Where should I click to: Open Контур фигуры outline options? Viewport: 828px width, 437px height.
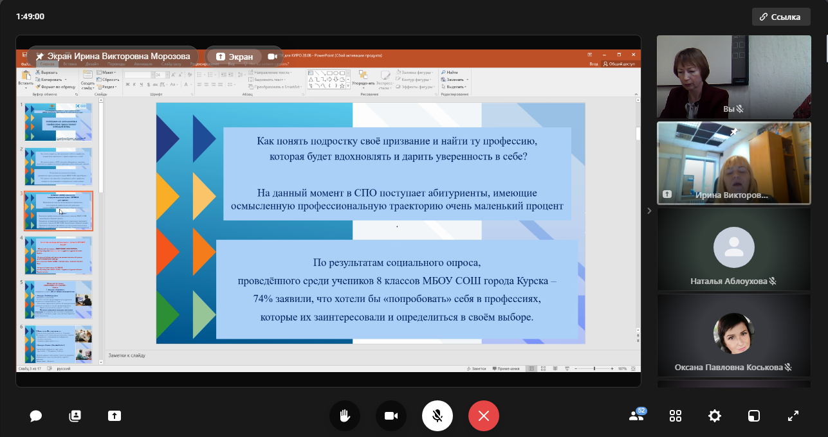414,80
